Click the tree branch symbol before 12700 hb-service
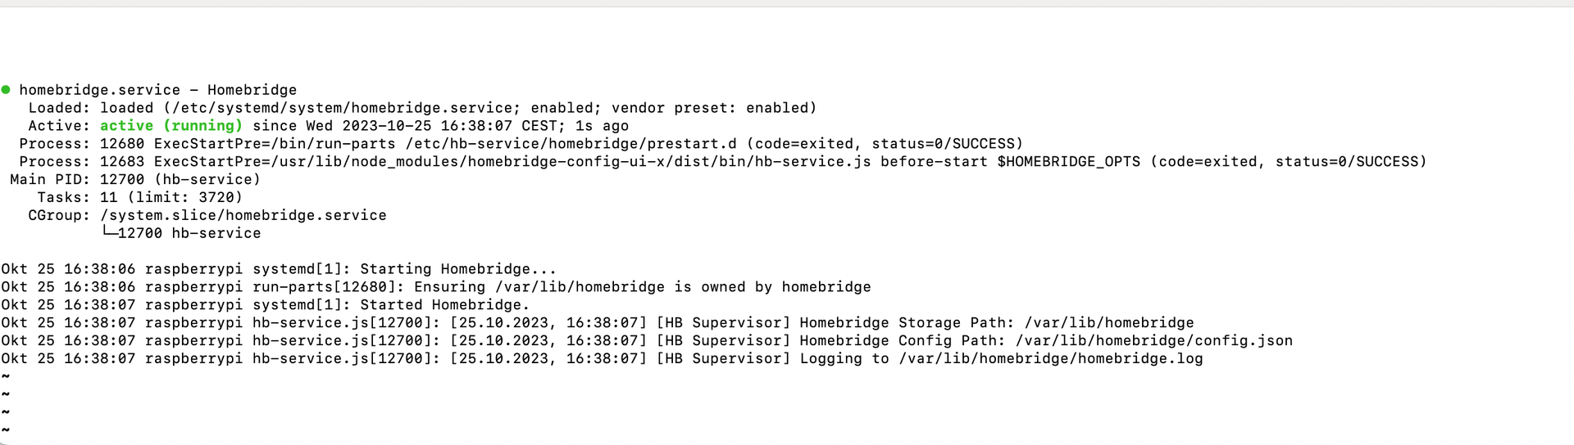This screenshot has height=445, width=1574. click(109, 233)
